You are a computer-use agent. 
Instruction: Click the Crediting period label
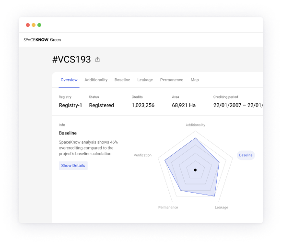[226, 97]
